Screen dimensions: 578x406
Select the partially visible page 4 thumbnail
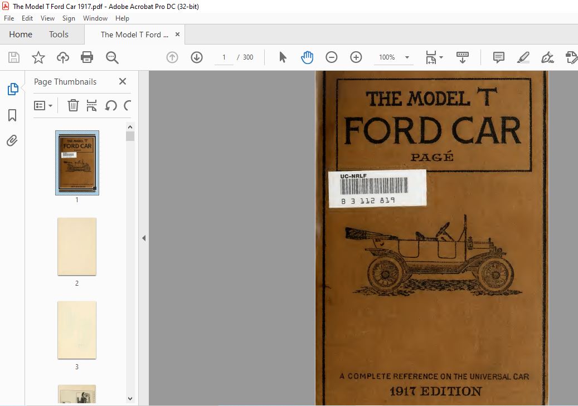(x=77, y=394)
